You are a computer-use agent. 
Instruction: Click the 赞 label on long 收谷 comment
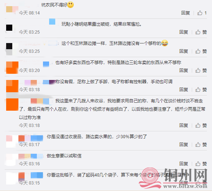(x=204, y=126)
